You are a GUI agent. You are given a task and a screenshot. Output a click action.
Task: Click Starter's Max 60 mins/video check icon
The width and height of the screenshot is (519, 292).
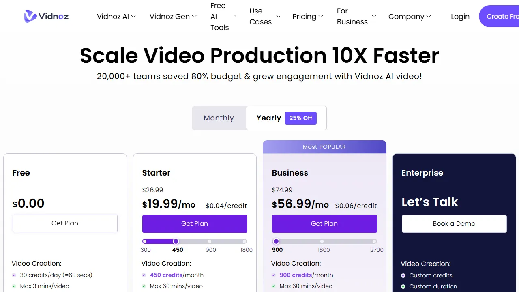tap(144, 286)
